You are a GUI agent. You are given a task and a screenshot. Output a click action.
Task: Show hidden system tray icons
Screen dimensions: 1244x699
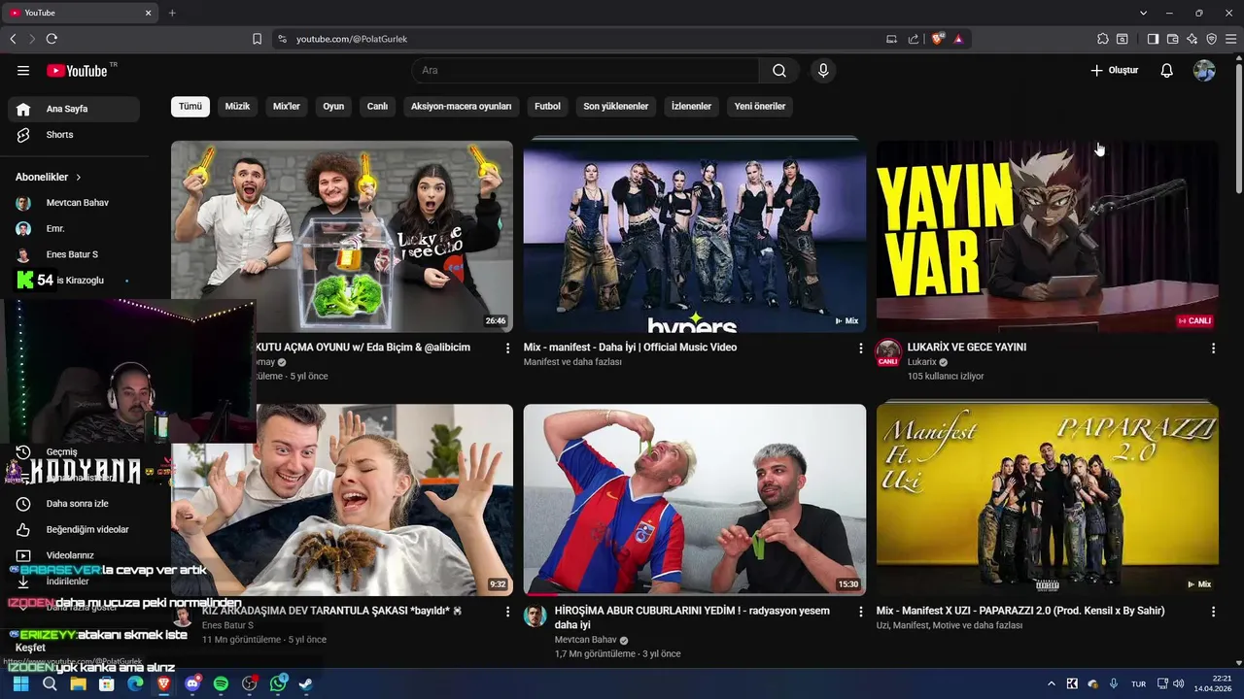click(1051, 683)
